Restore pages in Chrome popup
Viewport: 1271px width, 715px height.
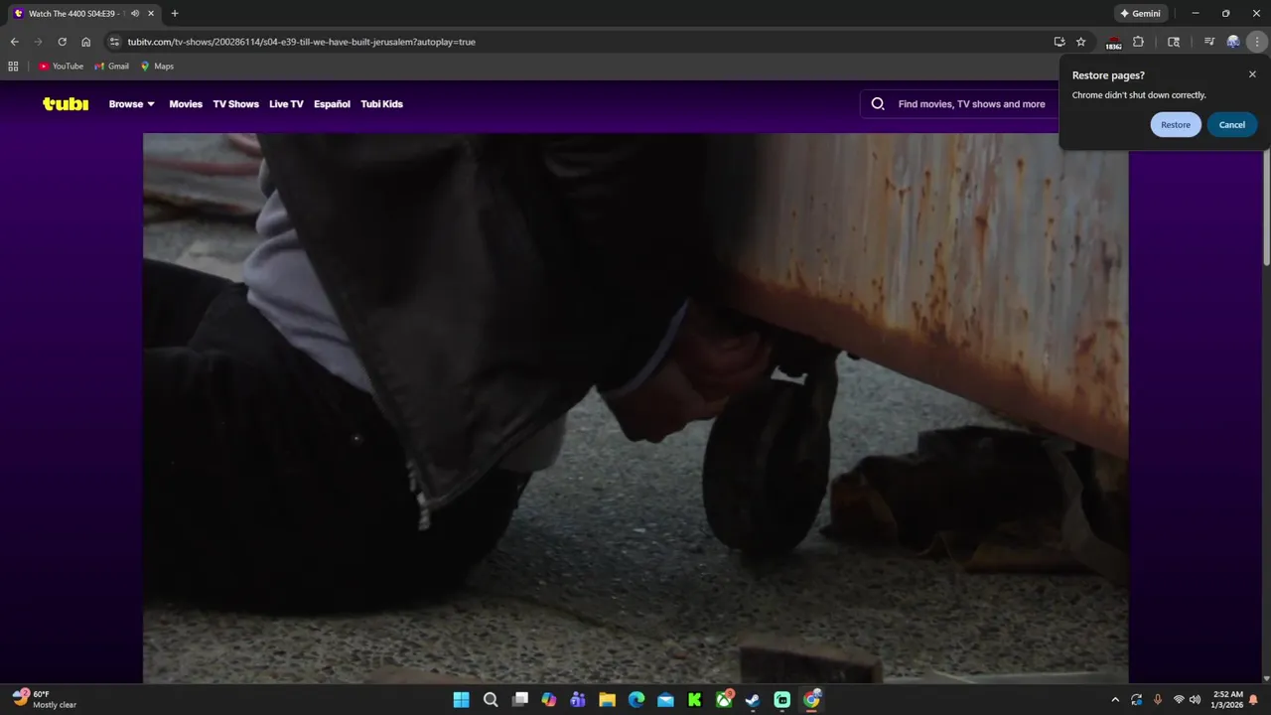1176,124
